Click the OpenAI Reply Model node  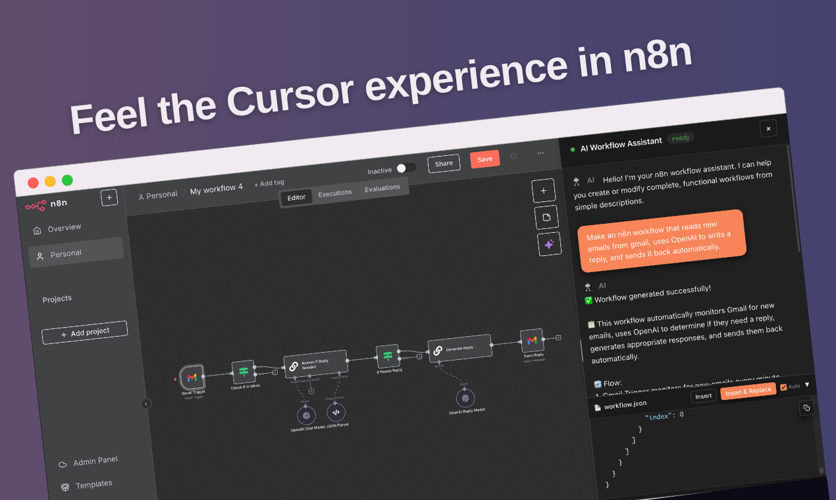[x=465, y=398]
